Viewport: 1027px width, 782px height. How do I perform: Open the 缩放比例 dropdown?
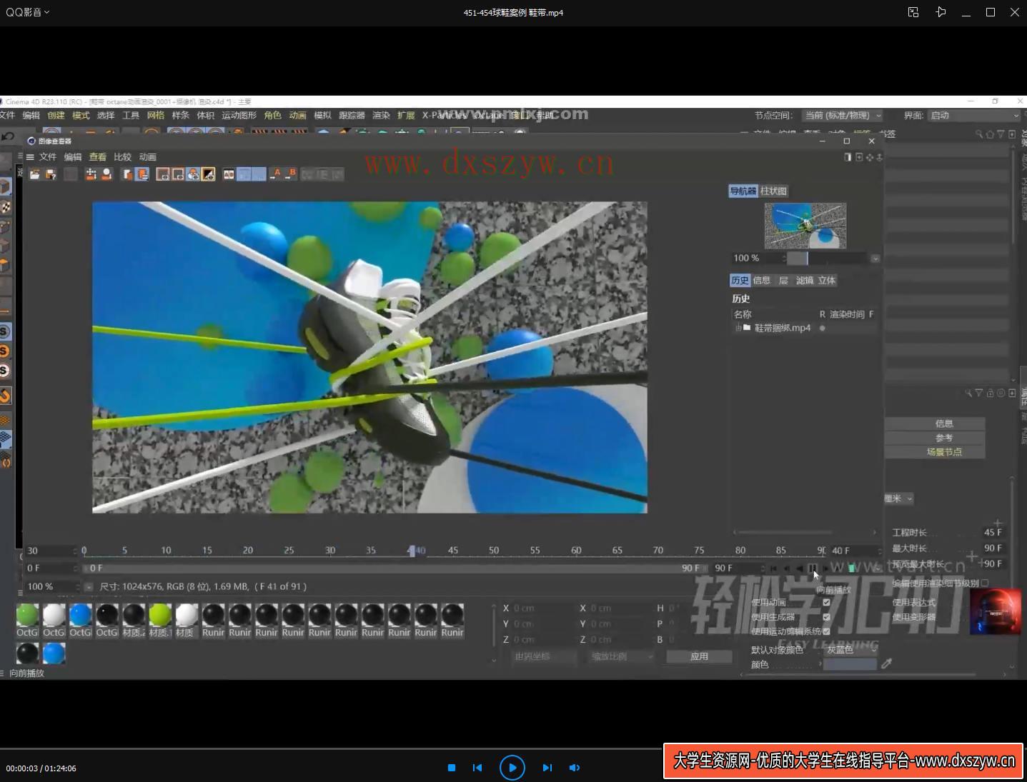click(x=620, y=656)
